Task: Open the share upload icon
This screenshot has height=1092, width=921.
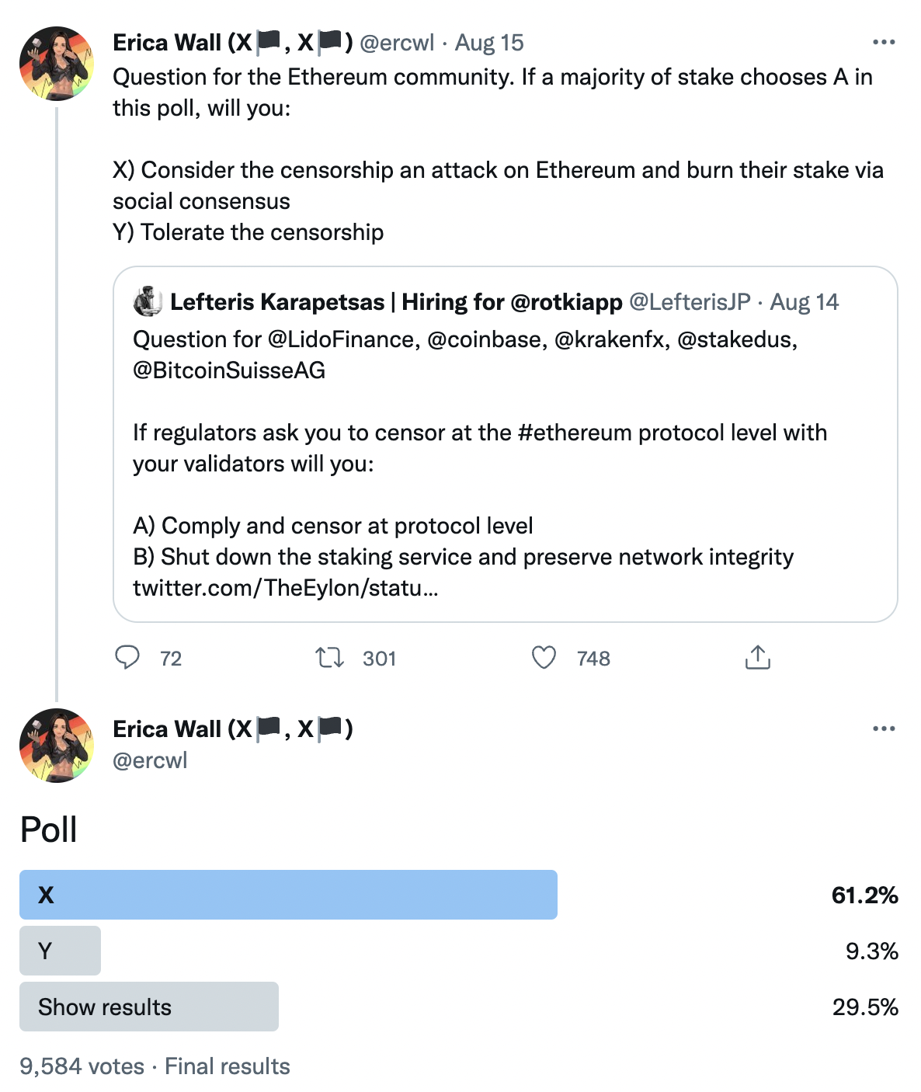Action: pos(757,657)
